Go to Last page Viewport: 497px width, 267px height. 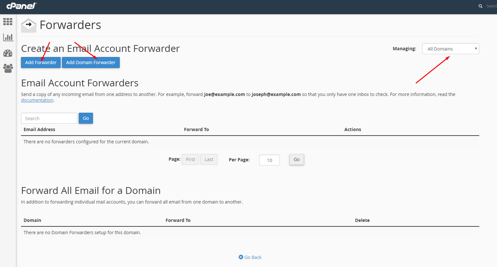(x=209, y=159)
